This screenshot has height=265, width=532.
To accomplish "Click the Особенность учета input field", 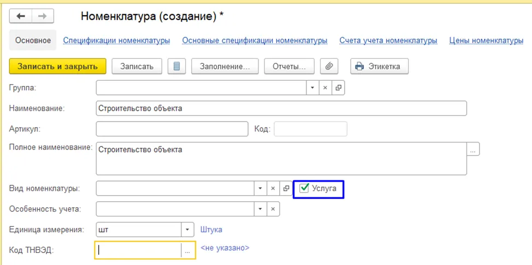I will (x=175, y=209).
